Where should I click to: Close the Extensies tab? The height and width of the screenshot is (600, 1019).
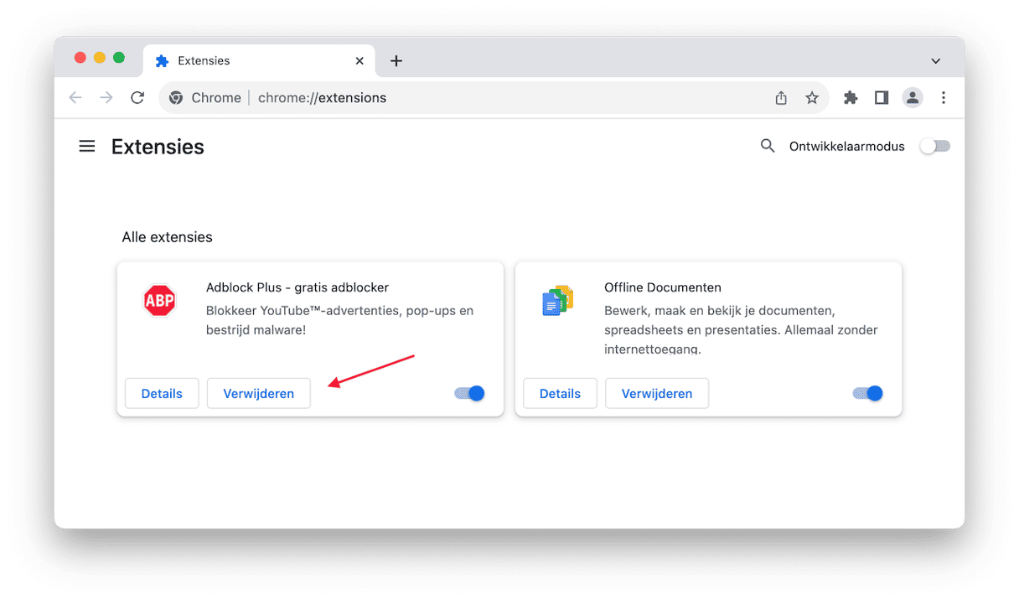pos(359,61)
